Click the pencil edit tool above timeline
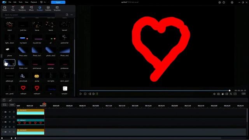249x140 pixels. click(11, 100)
